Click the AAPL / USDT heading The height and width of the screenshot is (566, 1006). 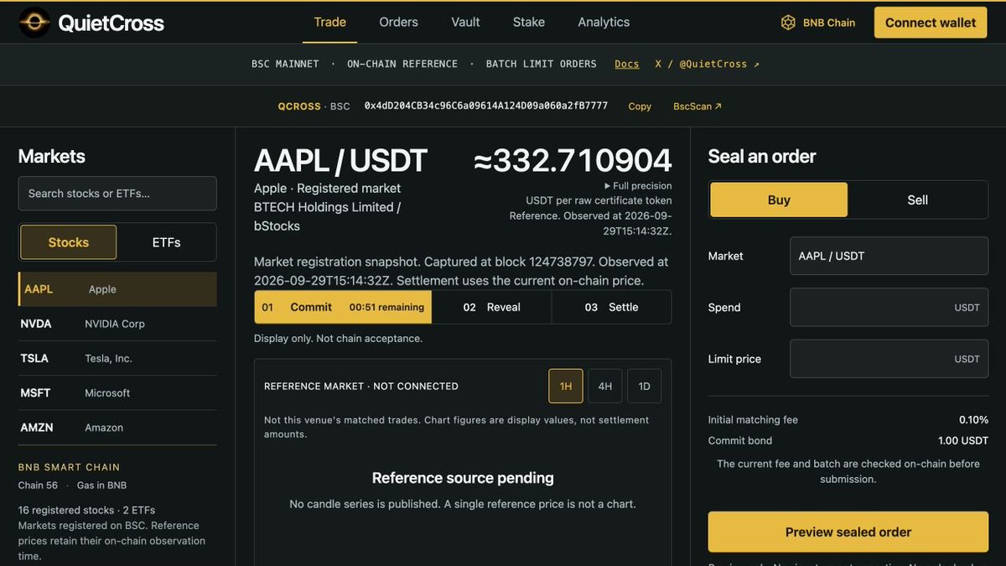340,161
